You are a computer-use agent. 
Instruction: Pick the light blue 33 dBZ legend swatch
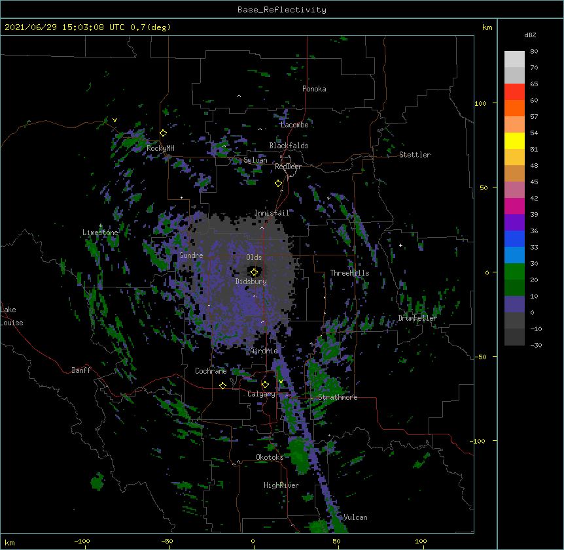[x=514, y=255]
